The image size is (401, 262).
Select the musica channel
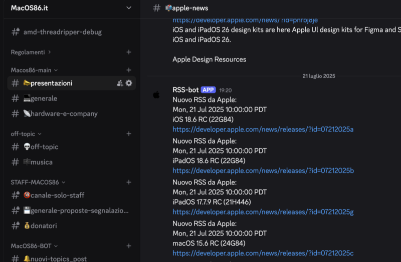click(x=41, y=162)
